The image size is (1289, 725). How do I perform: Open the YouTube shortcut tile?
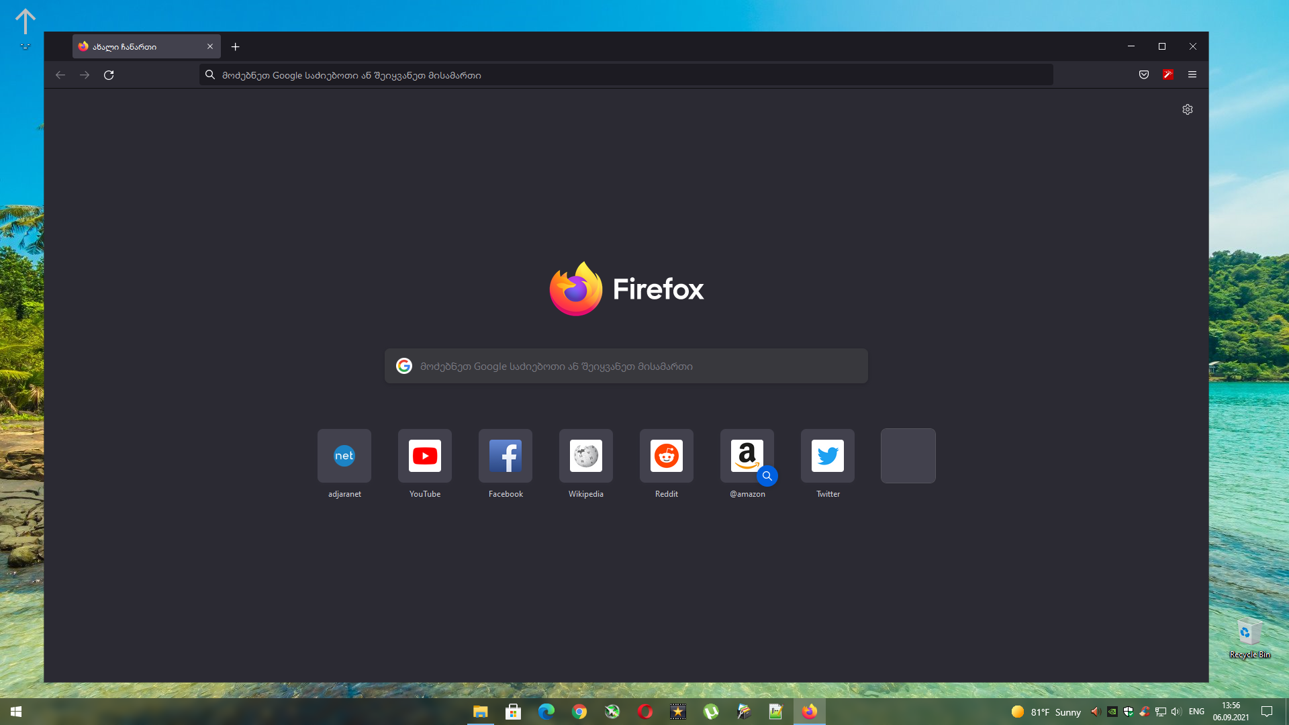point(425,456)
